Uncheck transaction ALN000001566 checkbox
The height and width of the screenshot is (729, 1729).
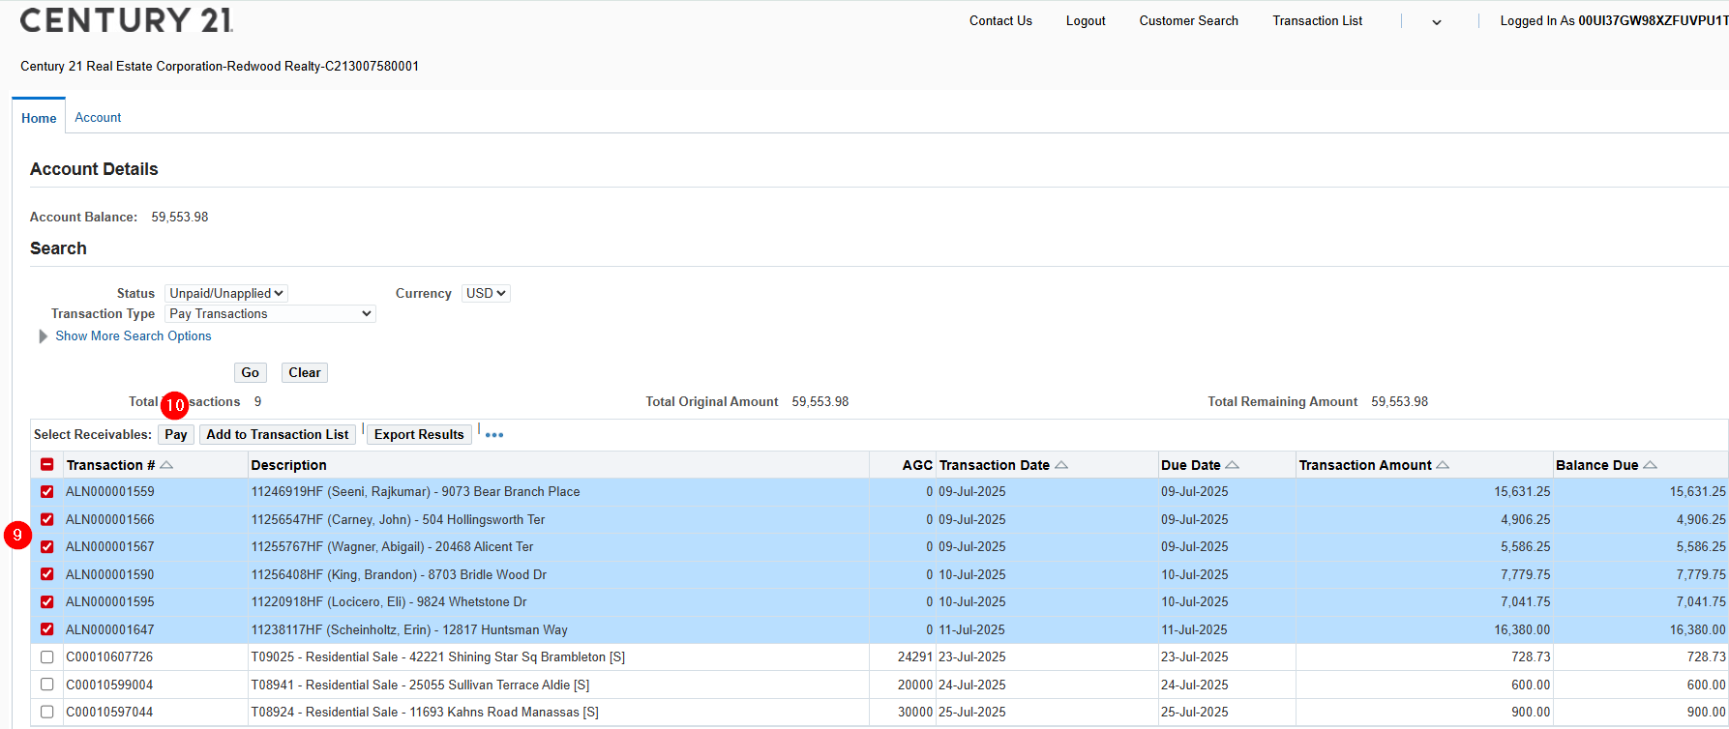click(x=46, y=519)
